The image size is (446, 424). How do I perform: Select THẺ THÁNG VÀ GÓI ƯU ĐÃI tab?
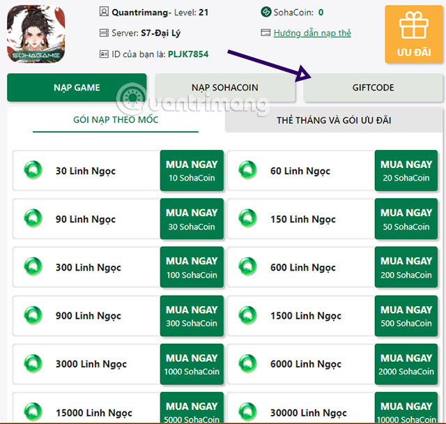point(334,120)
